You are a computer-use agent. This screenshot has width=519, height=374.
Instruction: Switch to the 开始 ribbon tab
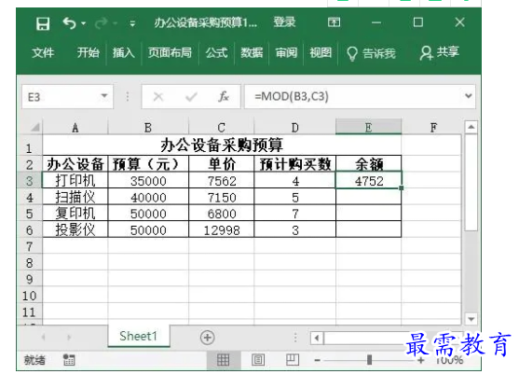pyautogui.click(x=88, y=52)
